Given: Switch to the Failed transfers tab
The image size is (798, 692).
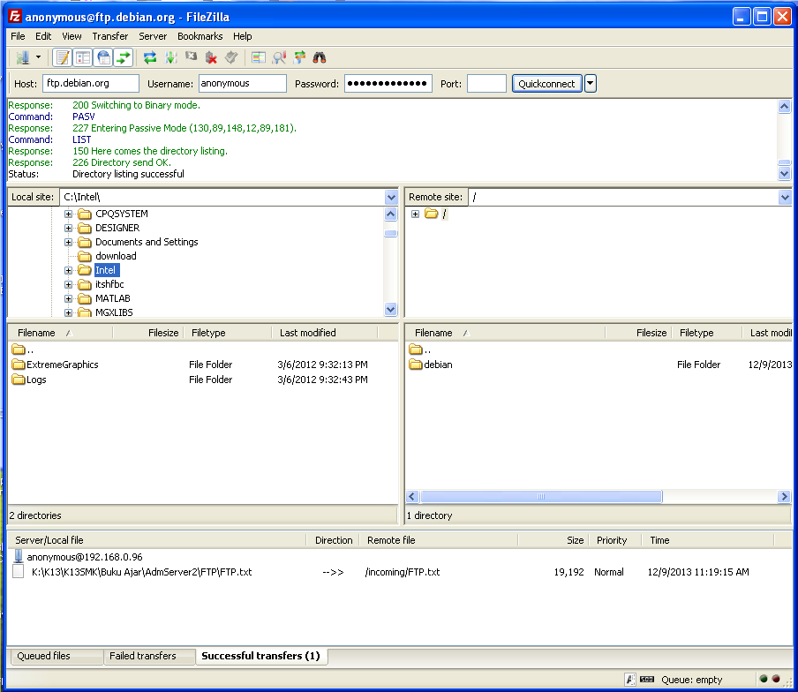Looking at the screenshot, I should [x=142, y=656].
